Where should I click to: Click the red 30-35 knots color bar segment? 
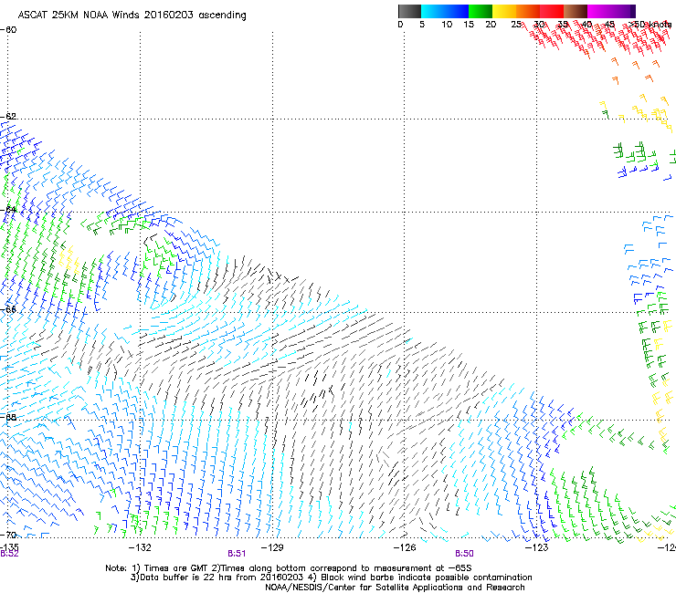(552, 11)
